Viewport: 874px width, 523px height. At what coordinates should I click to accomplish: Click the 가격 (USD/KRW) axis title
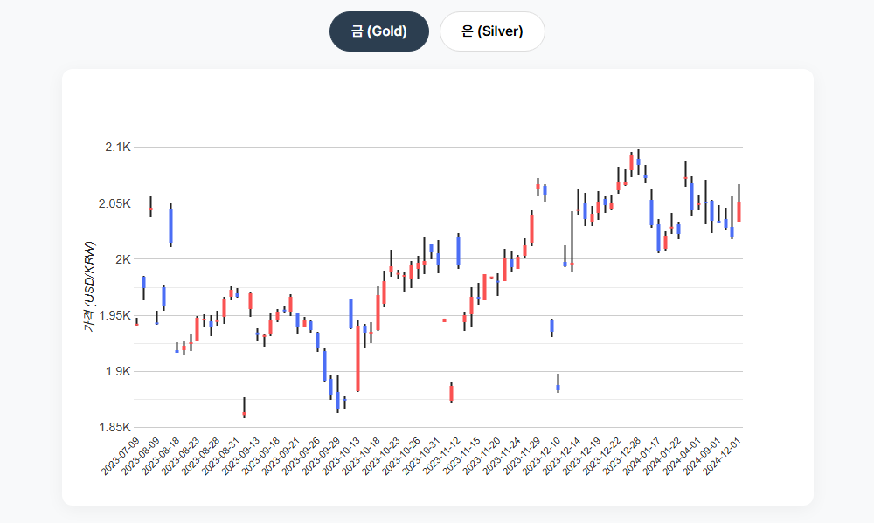(x=88, y=287)
